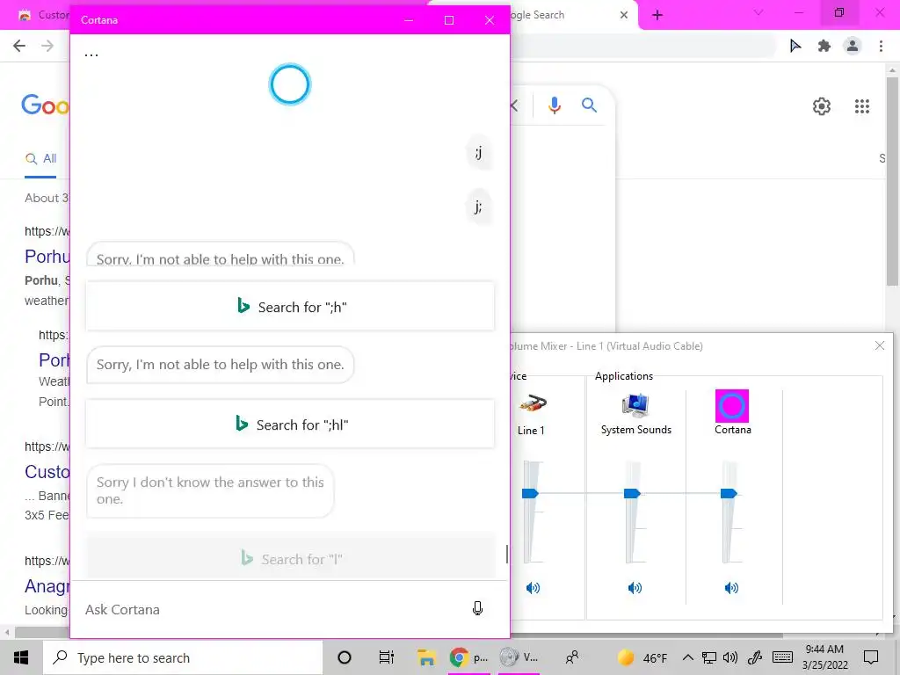The width and height of the screenshot is (900, 675).
Task: Click the Line 1 volume slider handle
Action: [x=530, y=493]
